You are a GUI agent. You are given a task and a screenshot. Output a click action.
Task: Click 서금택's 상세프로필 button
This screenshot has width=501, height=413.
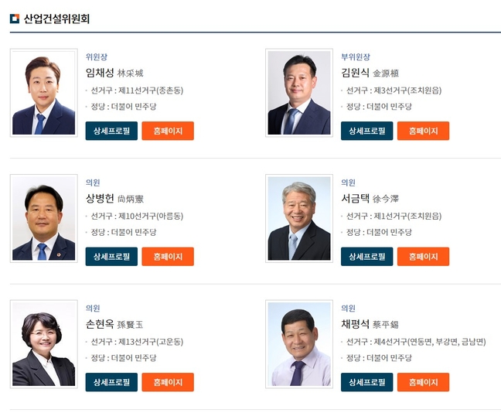point(366,257)
